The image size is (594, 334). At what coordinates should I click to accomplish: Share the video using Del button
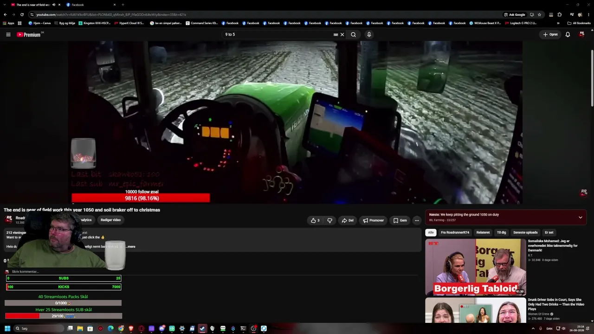(x=348, y=220)
